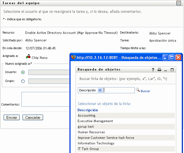Image resolution: width=184 pixels, height=153 pixels.
Task: Sort by the Descripción column header
Action: 88,110
